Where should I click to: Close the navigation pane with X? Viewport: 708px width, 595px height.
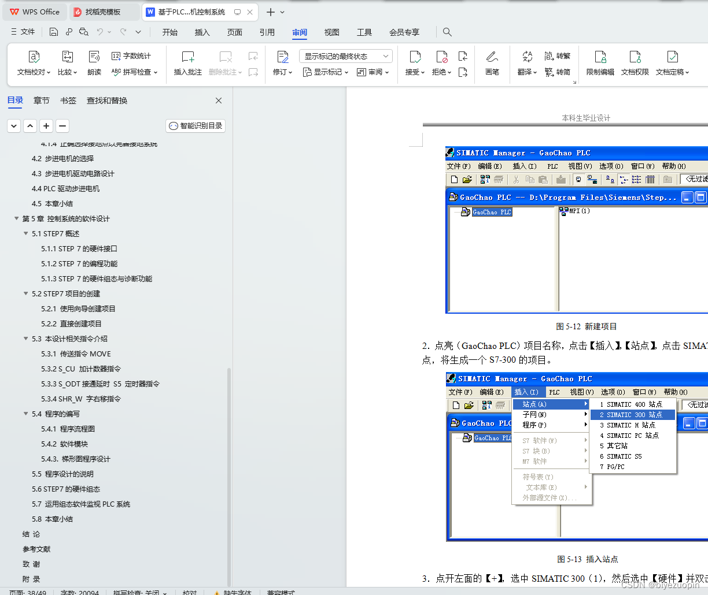point(219,101)
